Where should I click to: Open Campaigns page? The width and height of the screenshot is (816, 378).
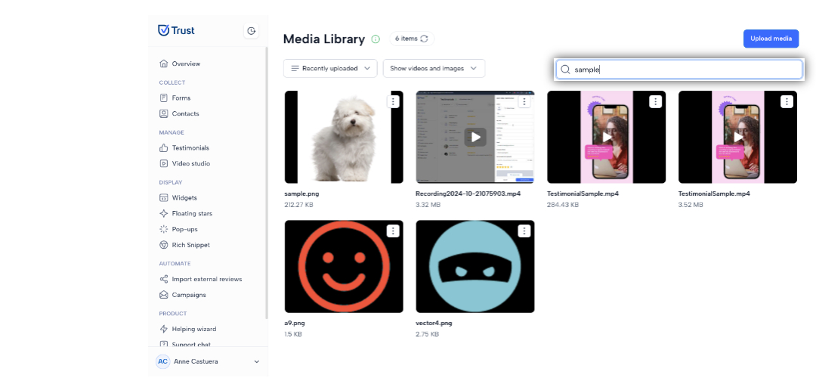point(189,295)
